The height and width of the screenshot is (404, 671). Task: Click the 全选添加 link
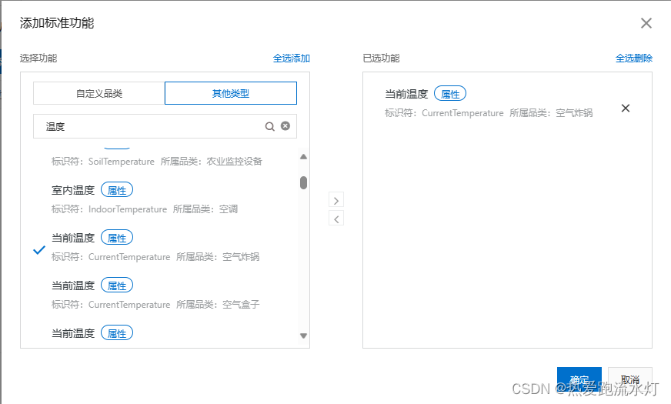coord(292,58)
